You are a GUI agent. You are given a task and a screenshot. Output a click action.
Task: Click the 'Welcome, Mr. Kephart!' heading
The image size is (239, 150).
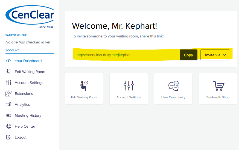pos(115,26)
